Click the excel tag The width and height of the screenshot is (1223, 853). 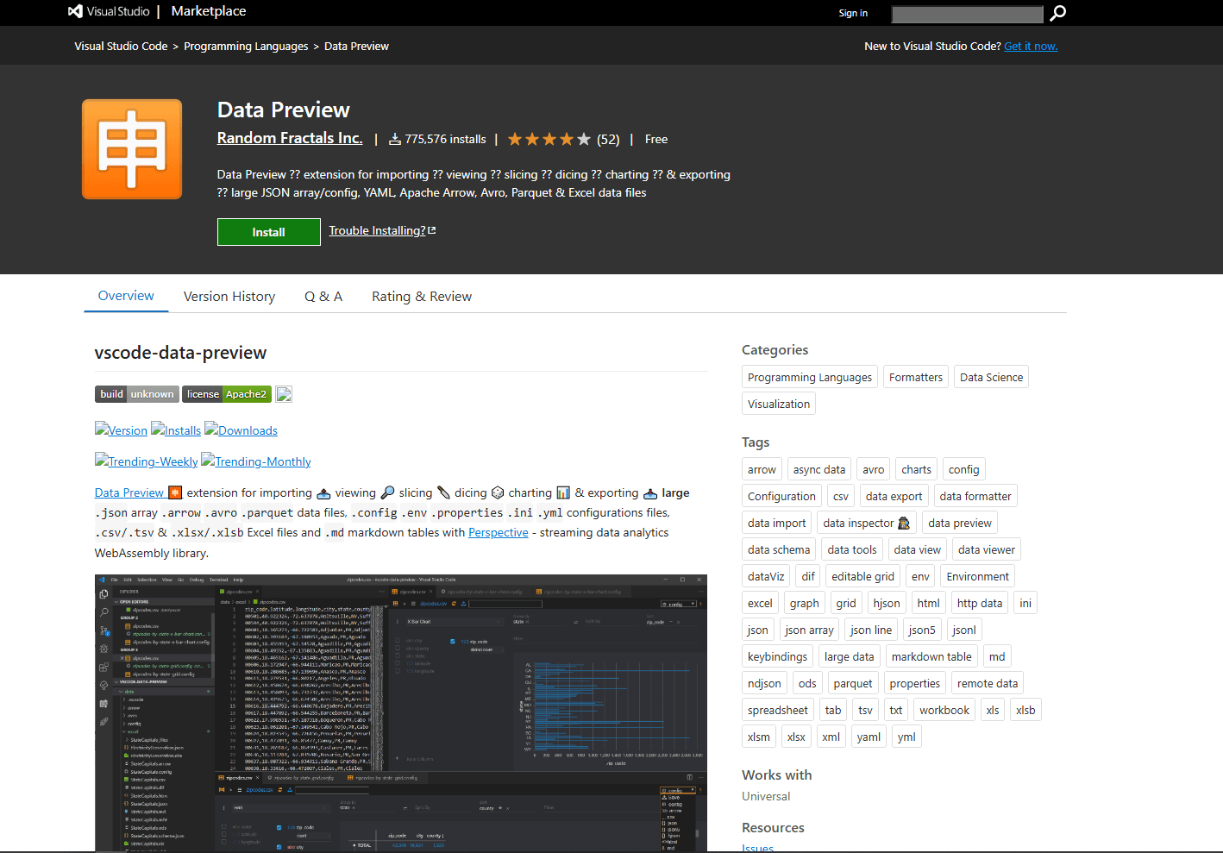[x=760, y=603]
